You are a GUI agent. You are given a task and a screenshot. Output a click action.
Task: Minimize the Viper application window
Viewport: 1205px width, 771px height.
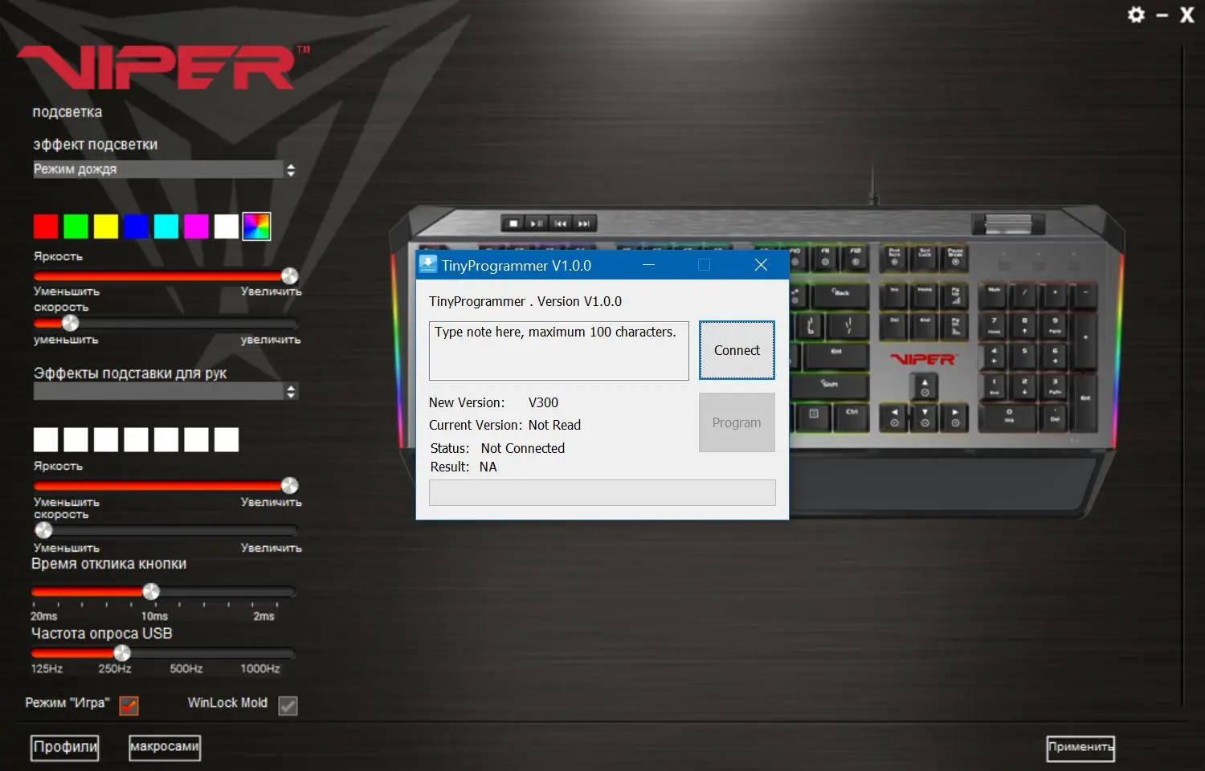pos(1162,15)
